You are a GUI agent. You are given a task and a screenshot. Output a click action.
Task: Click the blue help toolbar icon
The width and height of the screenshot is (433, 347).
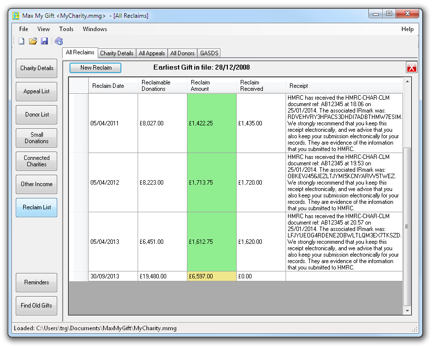(x=59, y=41)
